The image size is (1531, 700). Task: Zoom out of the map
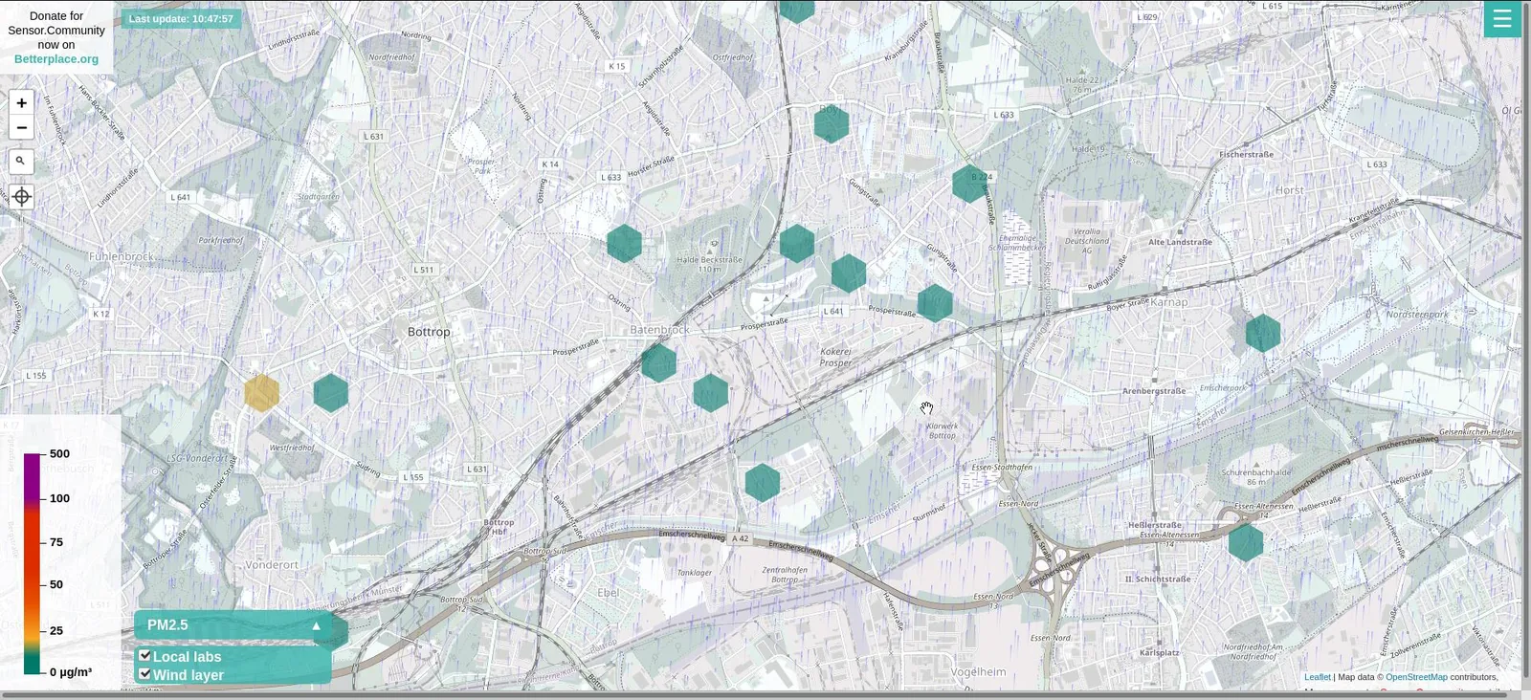click(x=21, y=128)
